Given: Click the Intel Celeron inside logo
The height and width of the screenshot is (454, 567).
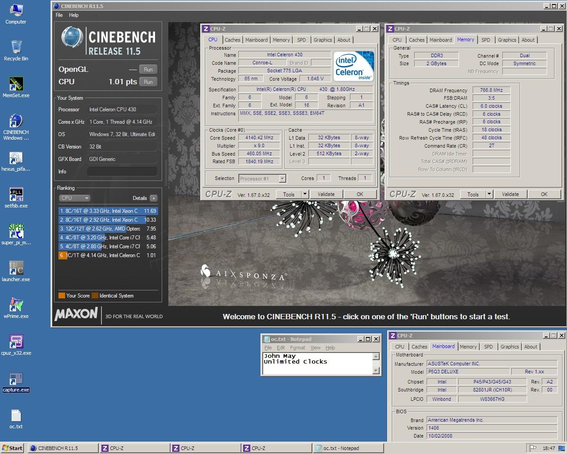Looking at the screenshot, I should pos(353,67).
